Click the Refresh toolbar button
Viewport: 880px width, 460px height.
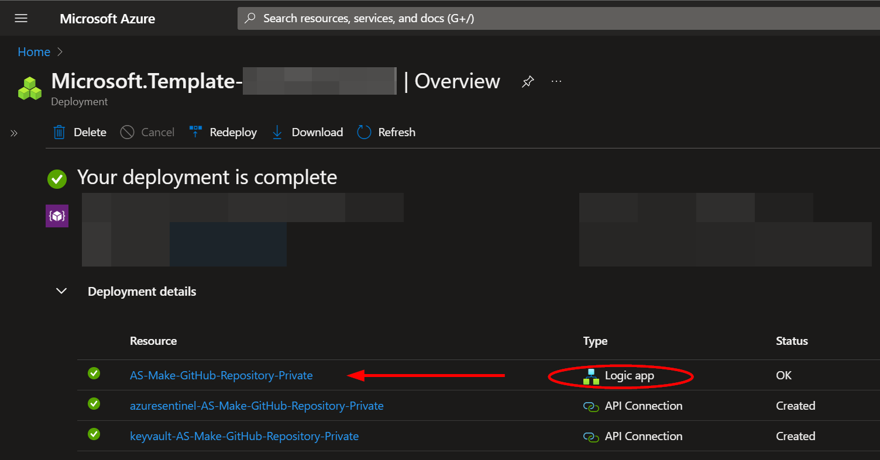[386, 132]
